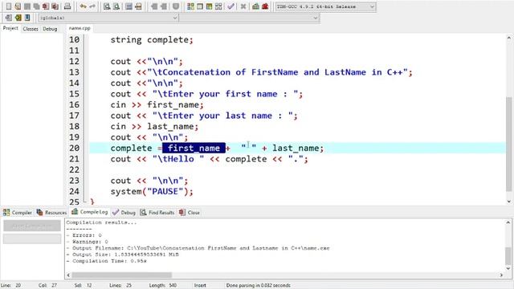The image size is (514, 289).
Task: Click the Close file toolbar icon
Action: coord(46,6)
